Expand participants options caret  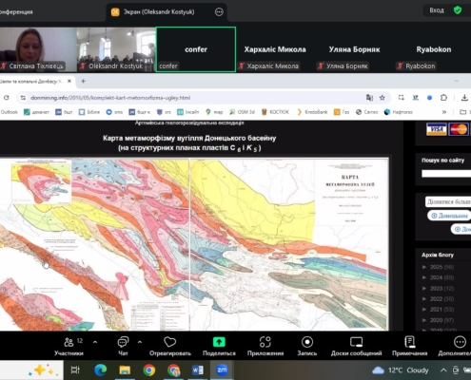[x=95, y=342]
